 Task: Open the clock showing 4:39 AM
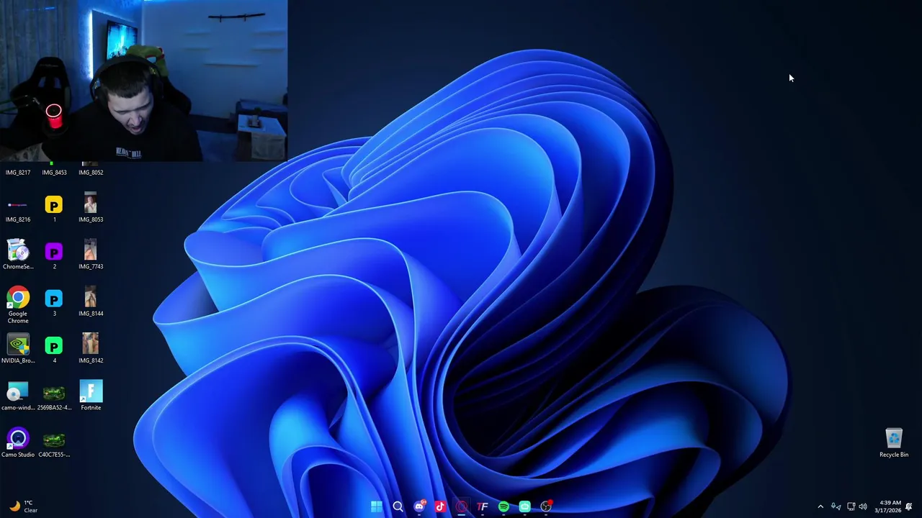(887, 506)
